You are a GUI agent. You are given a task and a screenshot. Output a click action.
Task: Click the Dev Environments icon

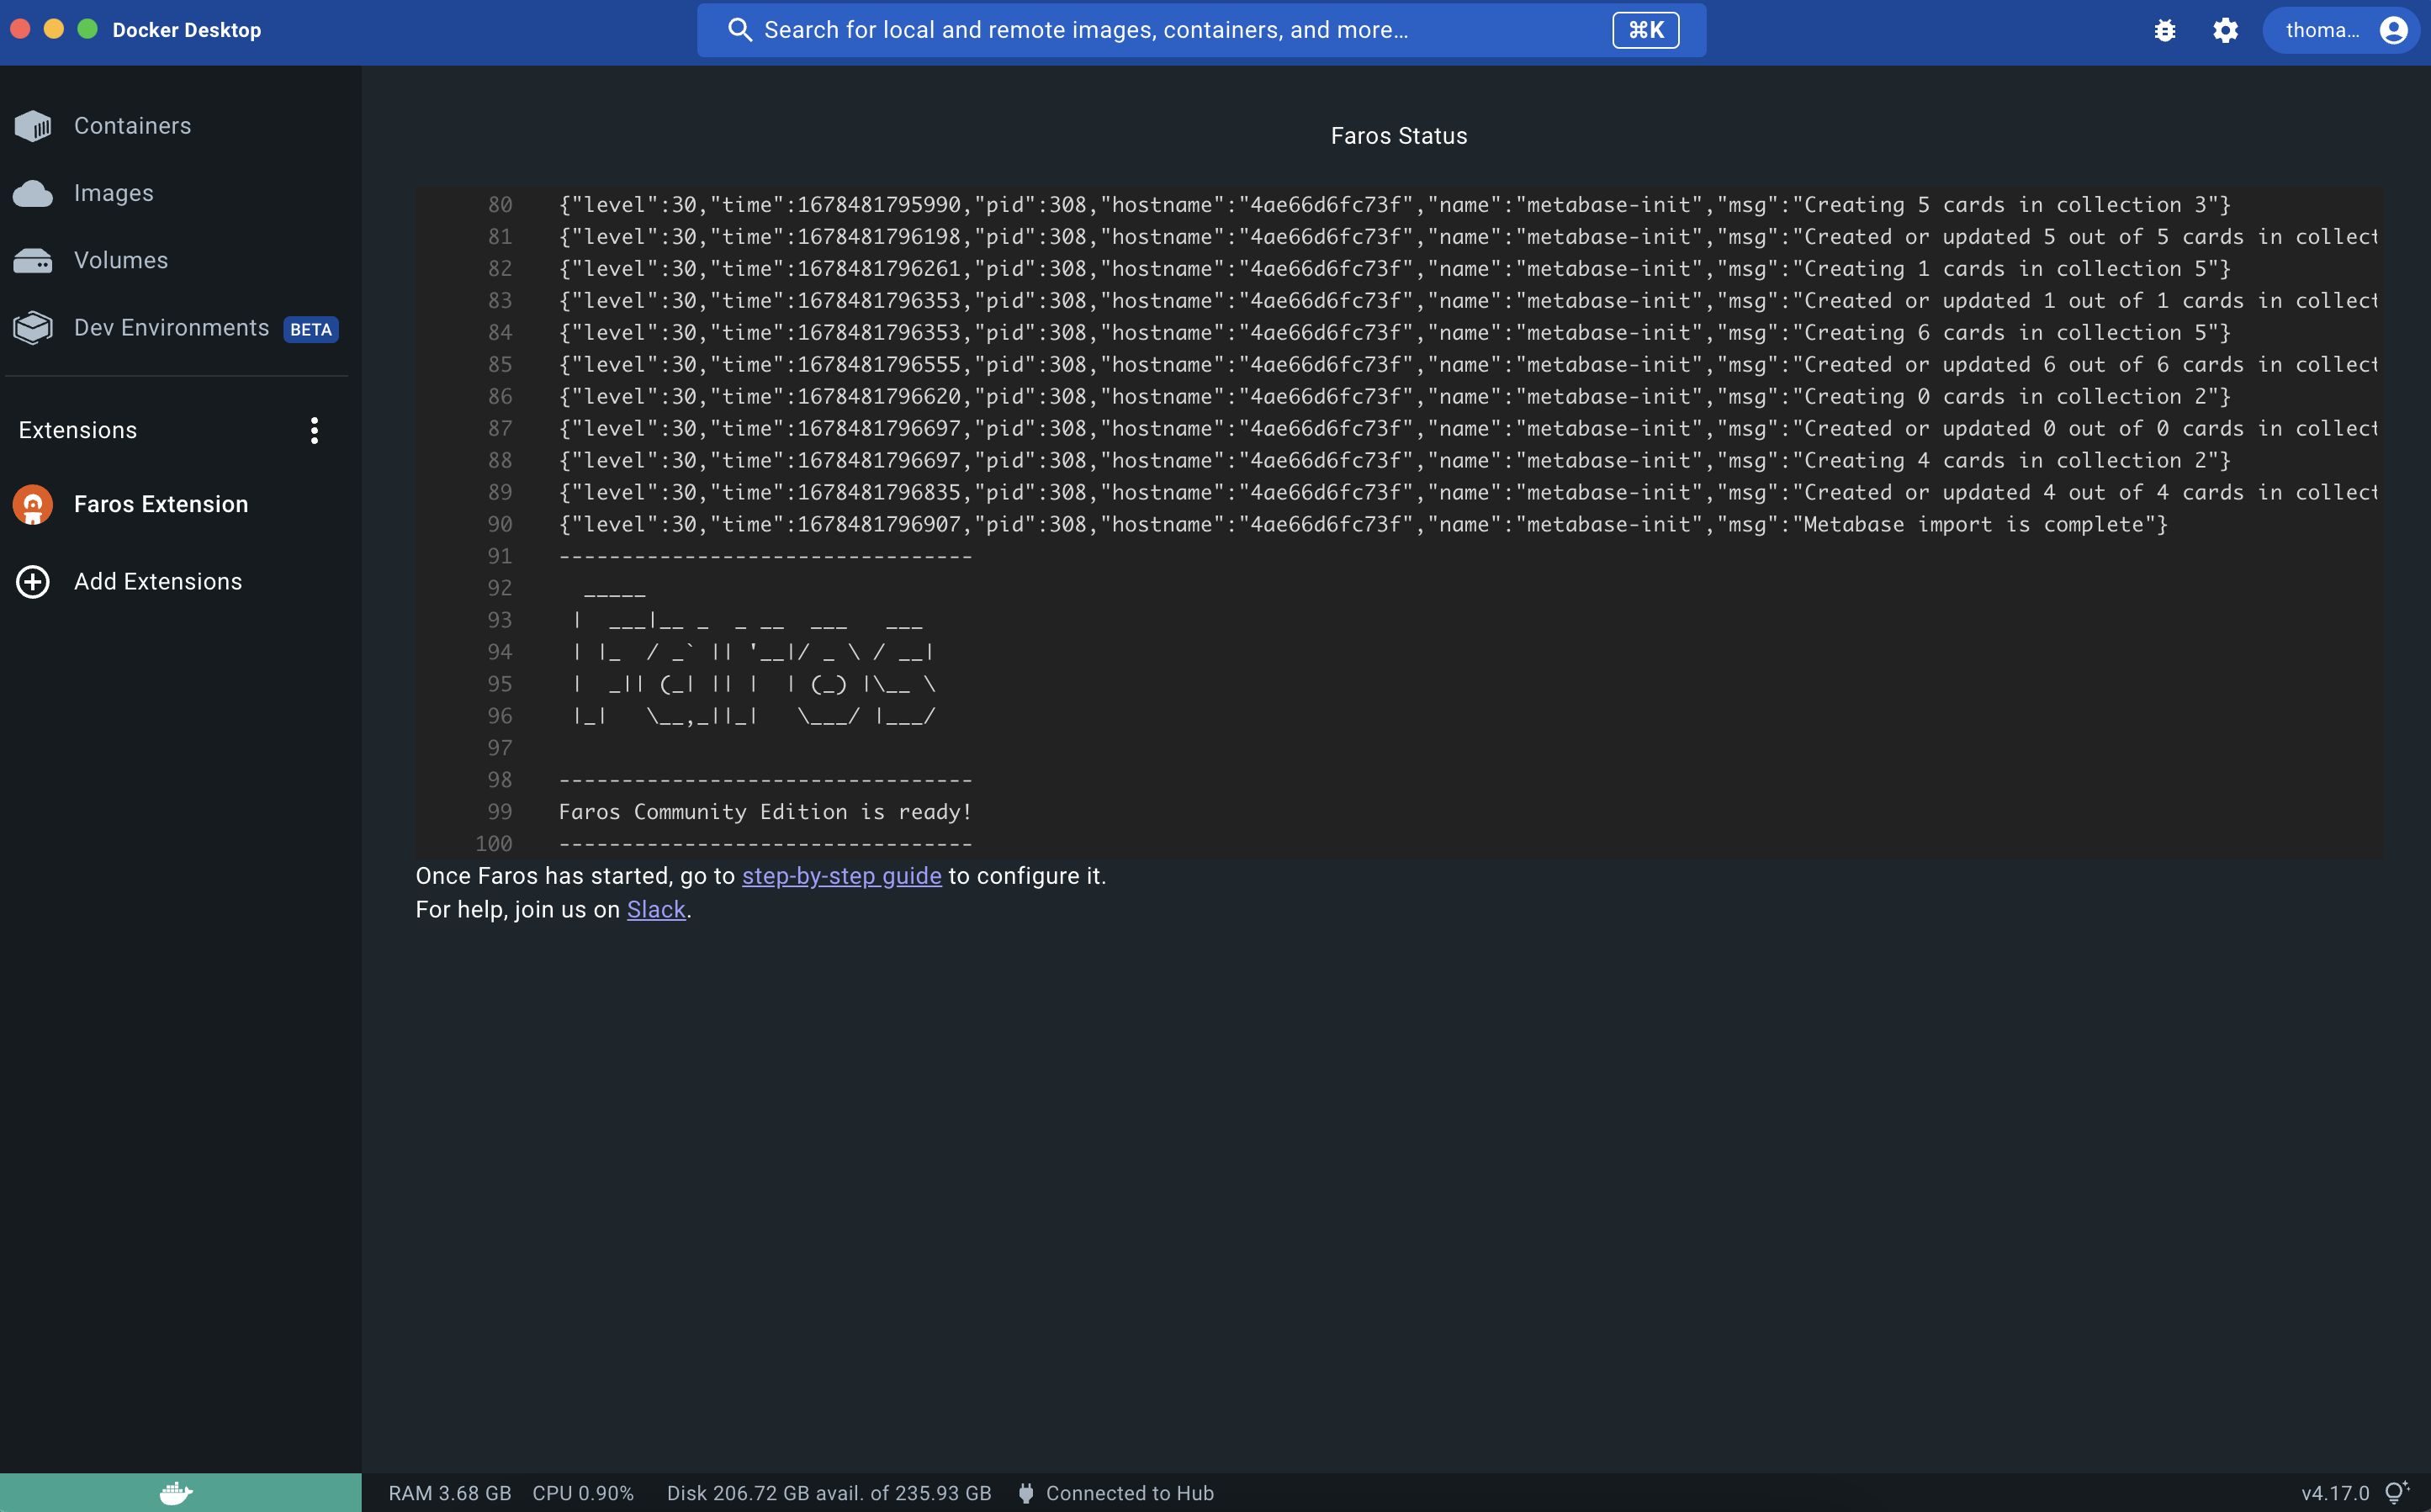coord(33,328)
